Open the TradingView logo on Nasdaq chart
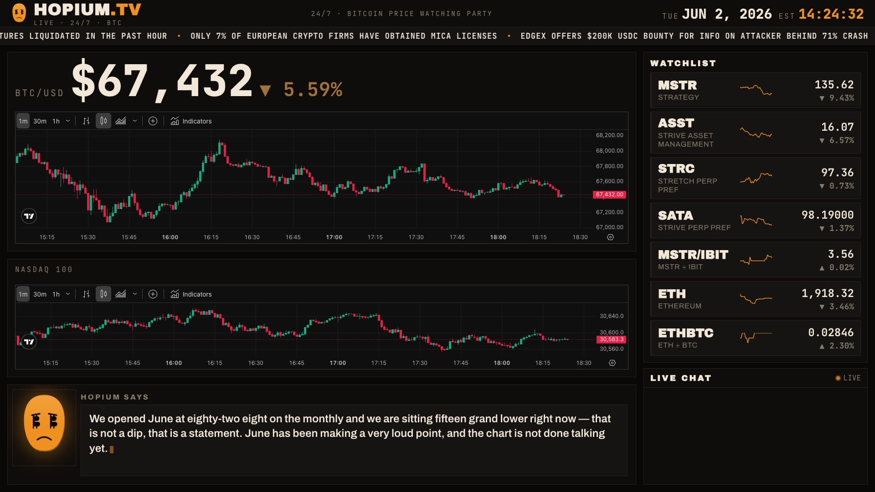The height and width of the screenshot is (492, 875). click(x=29, y=342)
